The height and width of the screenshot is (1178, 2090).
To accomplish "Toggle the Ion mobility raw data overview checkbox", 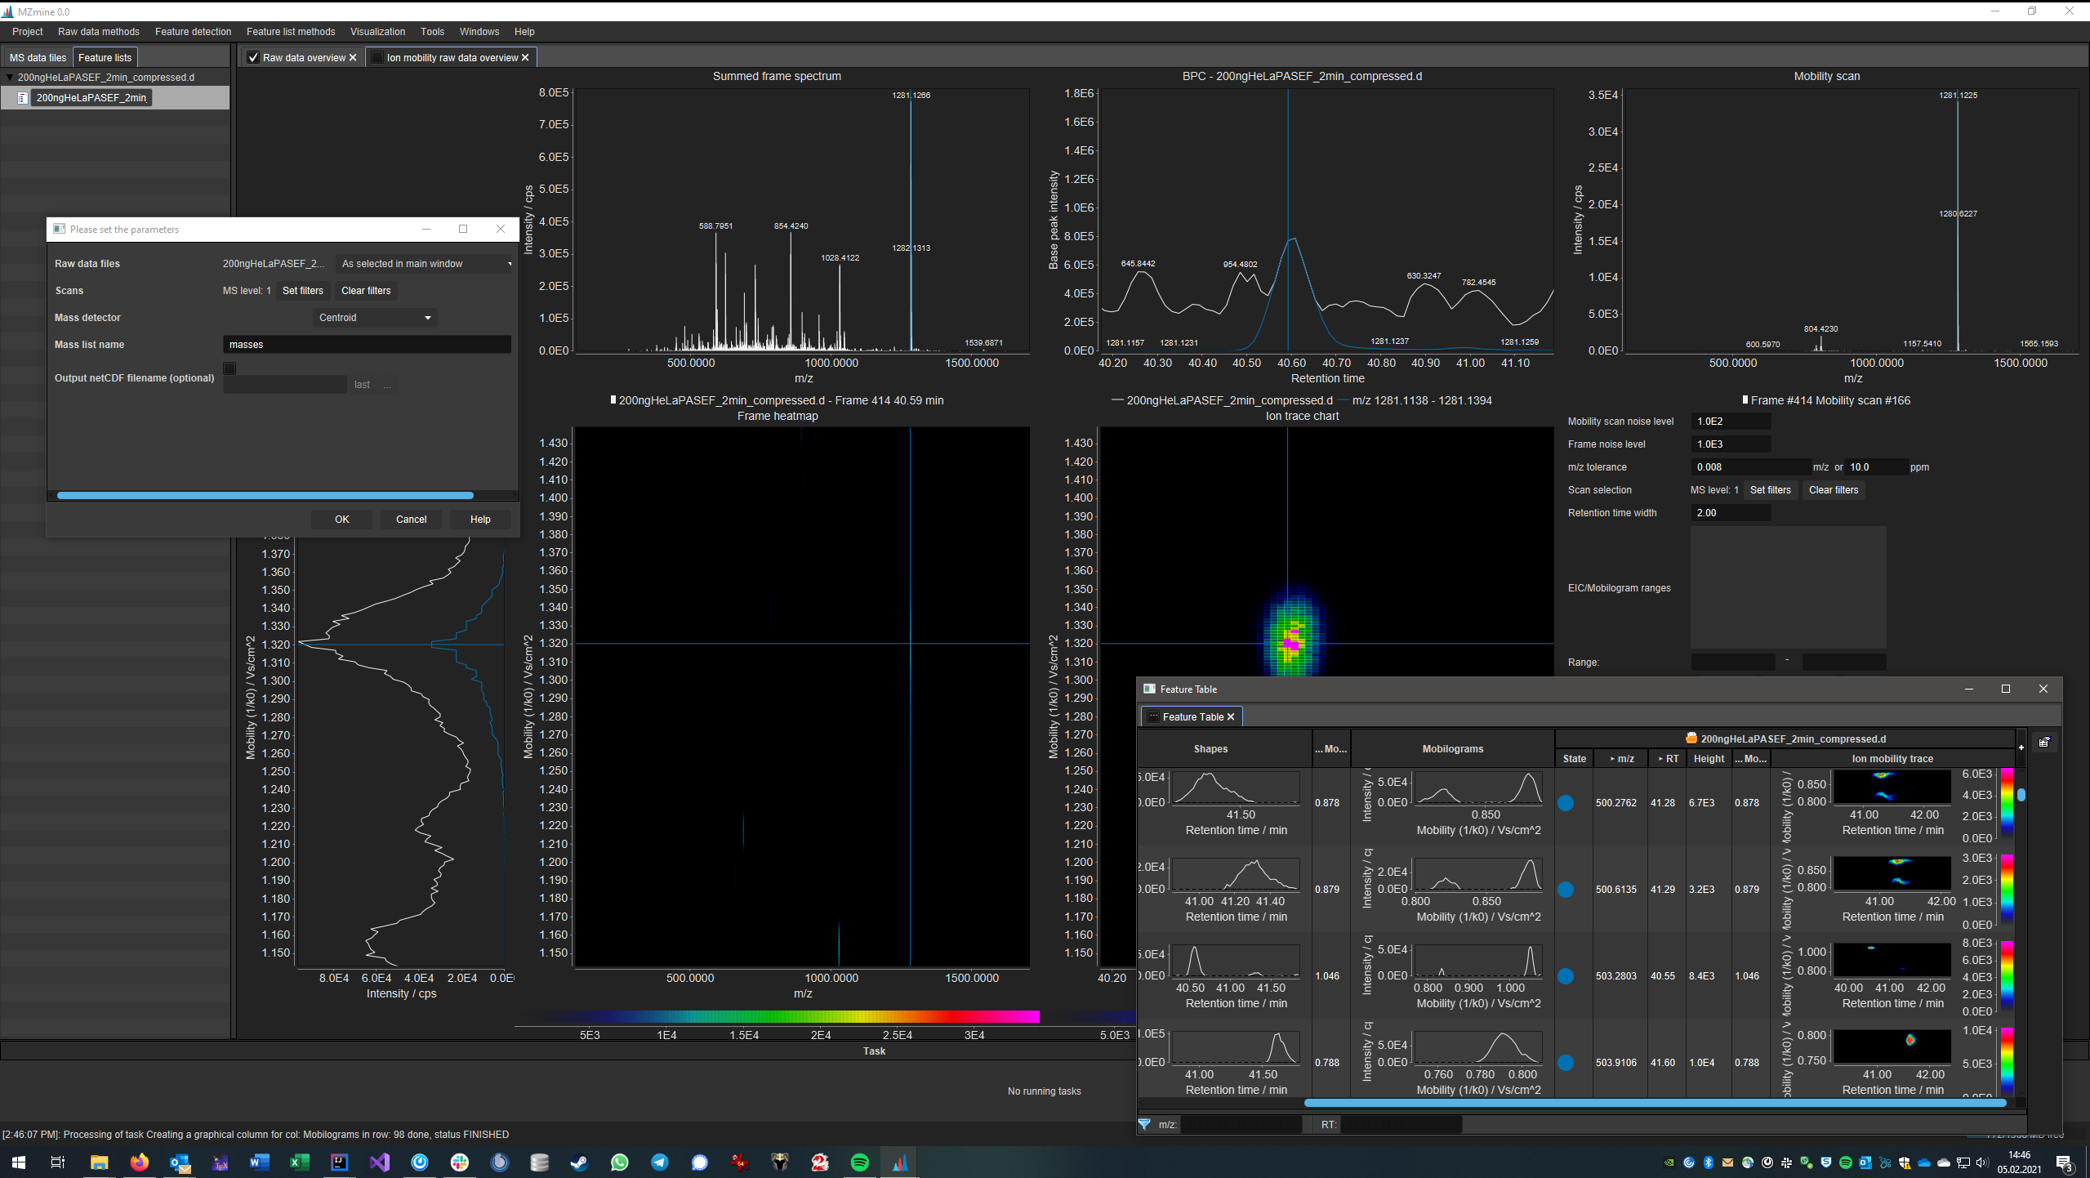I will point(377,57).
